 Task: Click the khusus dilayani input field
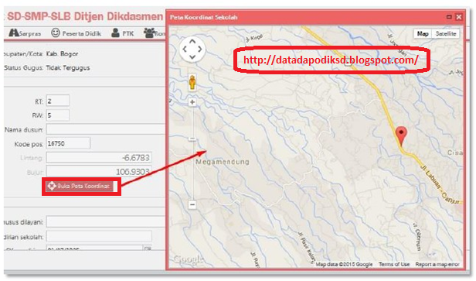[x=106, y=221]
